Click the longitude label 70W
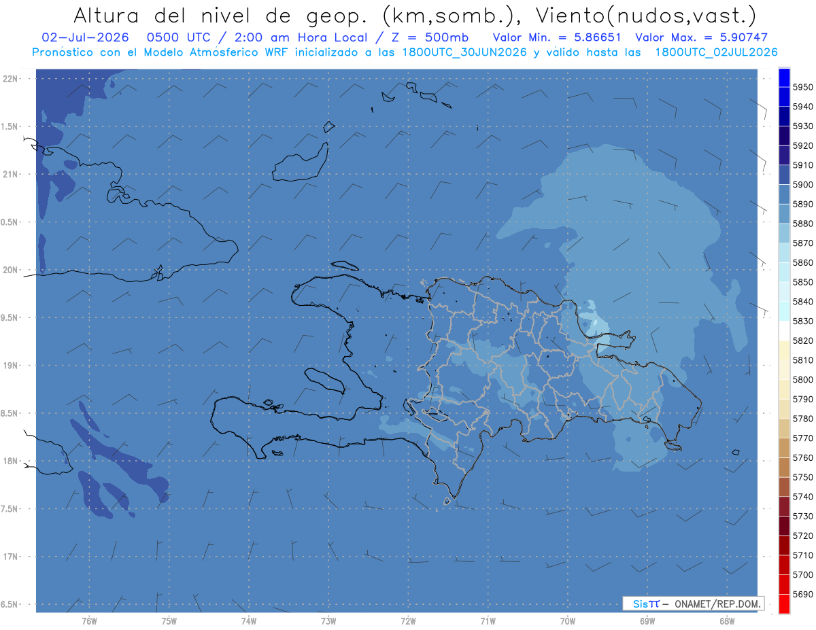Viewport: 816px width, 630px height. (x=567, y=621)
